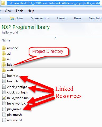Viewport: 102px width, 127px height.
Task: Select the board.c file icon
Action: click(x=4, y=76)
